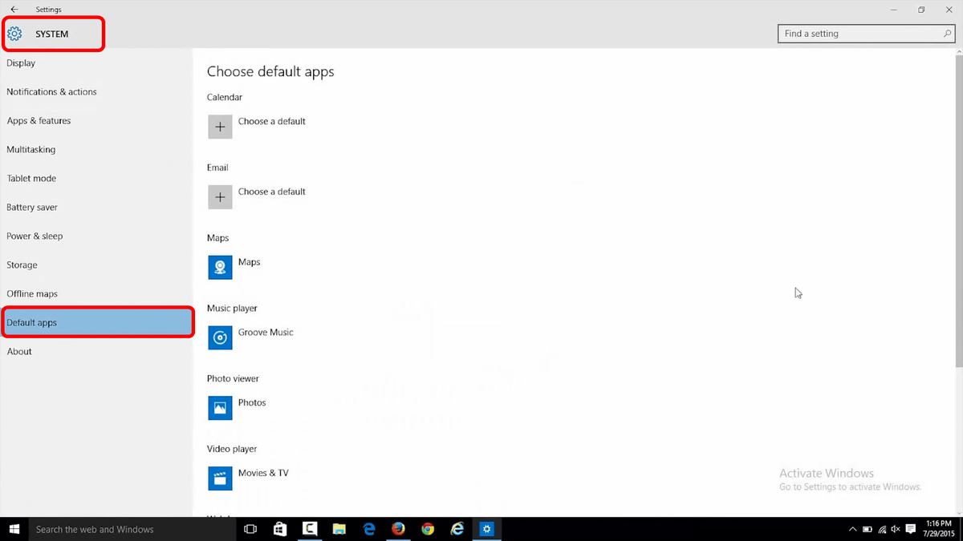
Task: Click the Email label
Action: (x=217, y=168)
